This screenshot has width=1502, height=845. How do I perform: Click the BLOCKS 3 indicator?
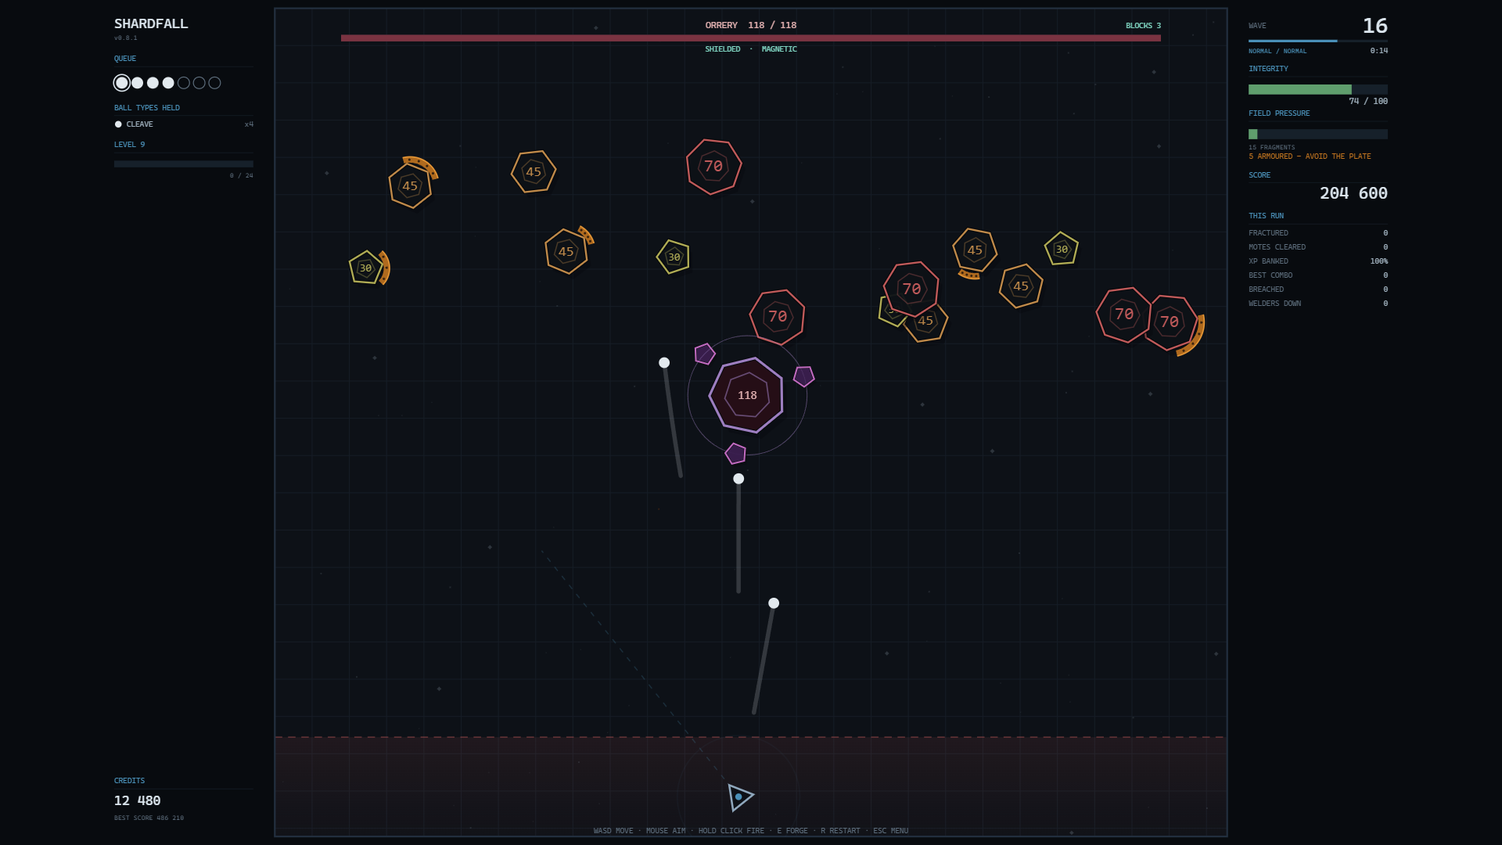pos(1143,26)
